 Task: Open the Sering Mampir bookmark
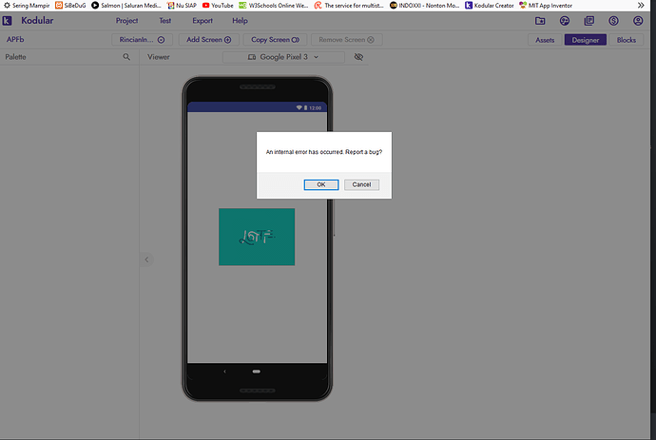pyautogui.click(x=27, y=6)
